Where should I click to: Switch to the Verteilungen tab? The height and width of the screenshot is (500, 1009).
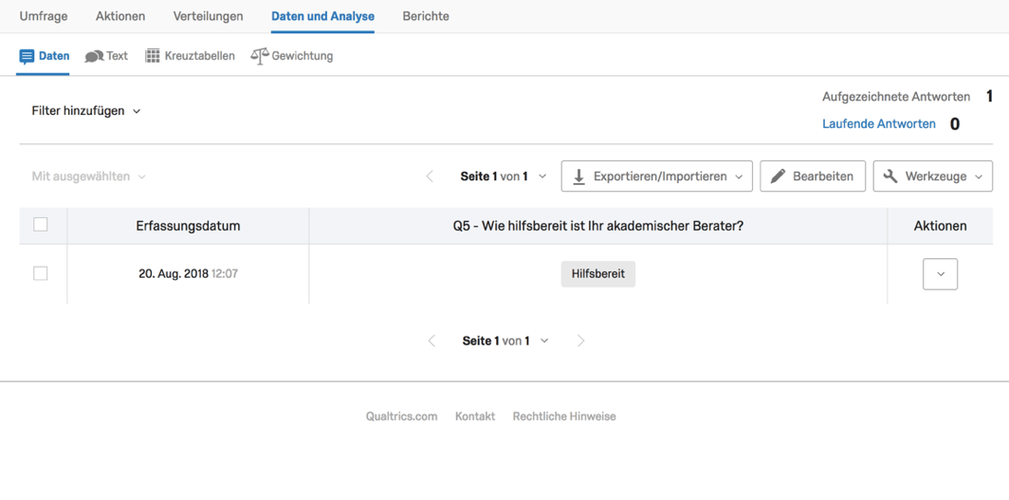208,16
